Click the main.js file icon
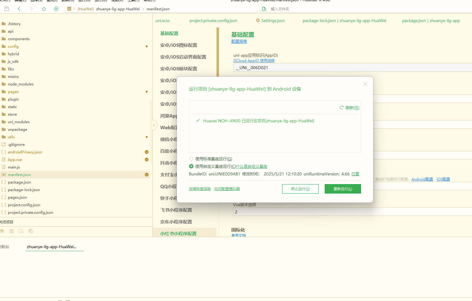 point(4,167)
